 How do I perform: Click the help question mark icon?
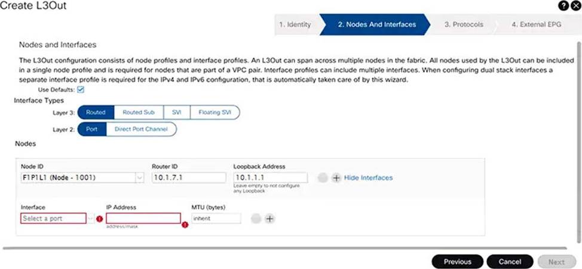click(x=564, y=5)
